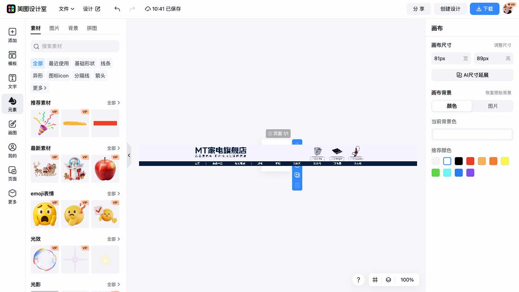This screenshot has height=292, width=519.
Task: Click the AI尺寸延展 button
Action: [x=472, y=75]
